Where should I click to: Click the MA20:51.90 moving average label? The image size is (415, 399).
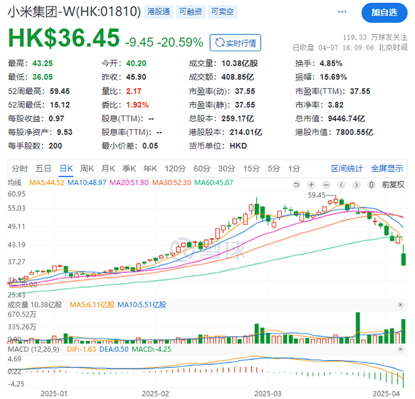click(129, 182)
